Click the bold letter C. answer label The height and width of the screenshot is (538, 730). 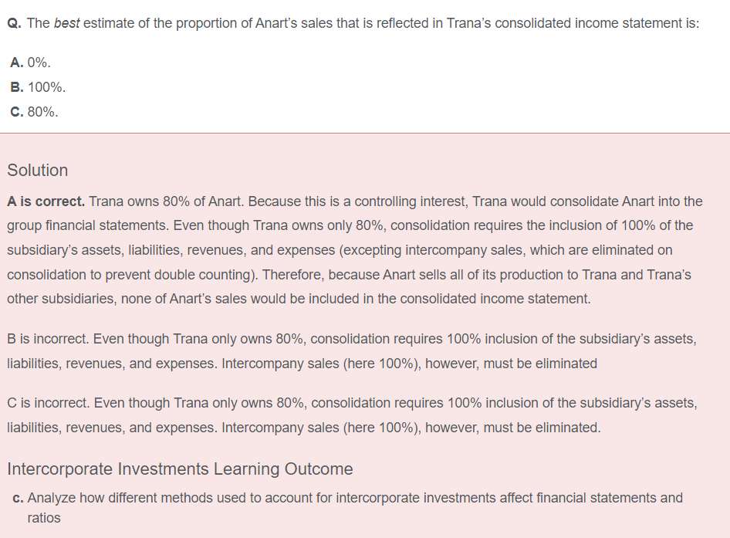point(17,112)
